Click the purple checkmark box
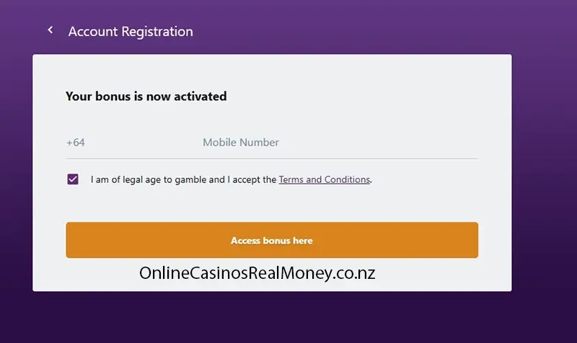Screen dimensions: 577x343 click(x=73, y=179)
